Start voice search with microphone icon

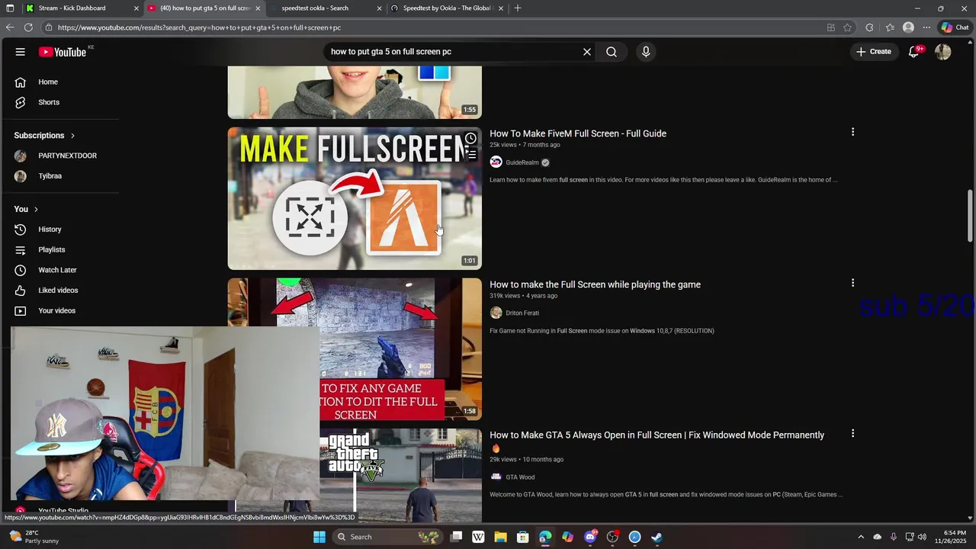coord(646,52)
